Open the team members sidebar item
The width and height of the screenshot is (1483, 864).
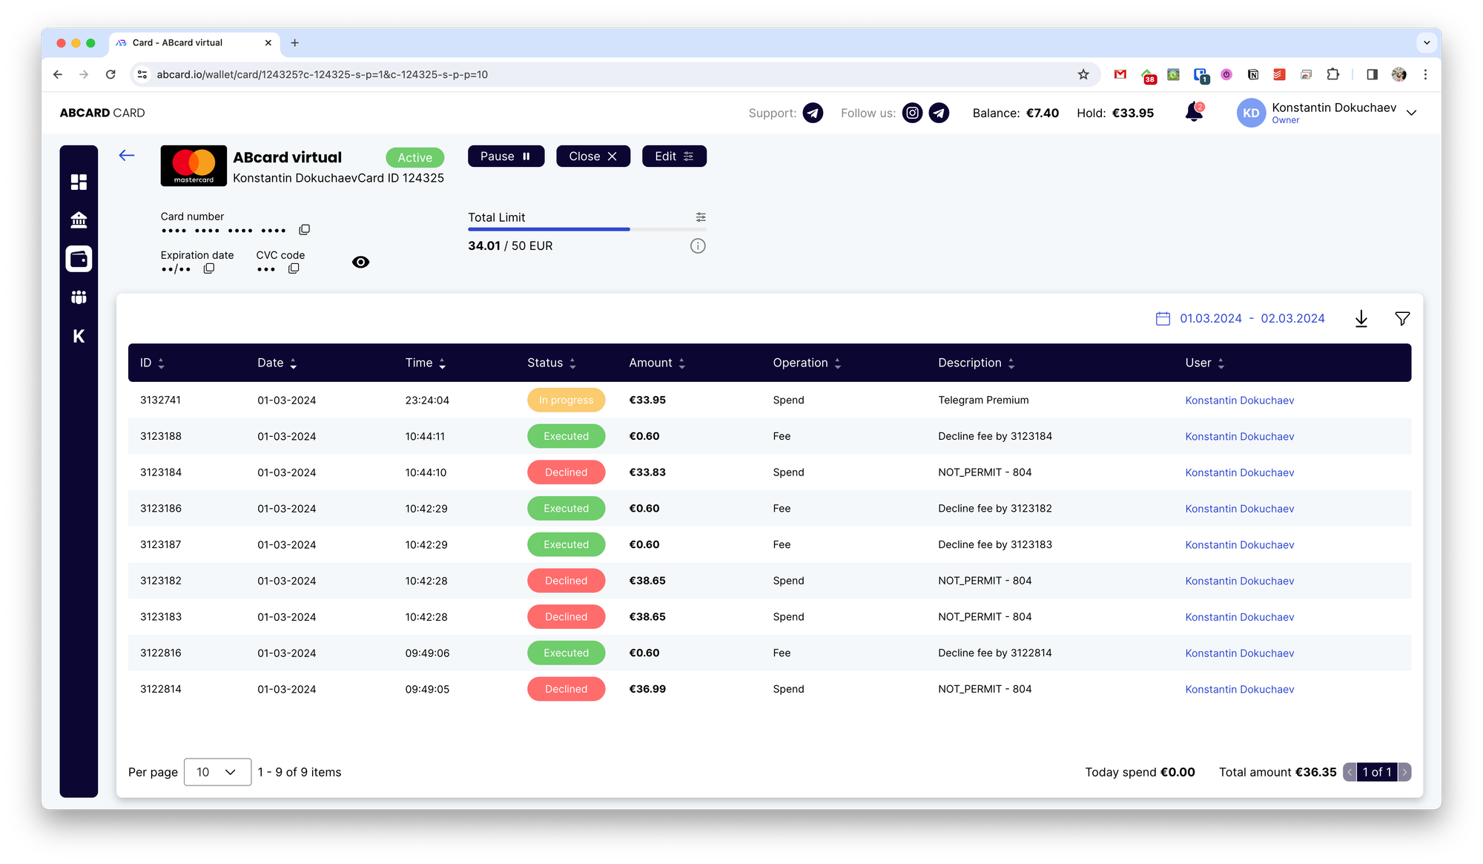click(79, 297)
